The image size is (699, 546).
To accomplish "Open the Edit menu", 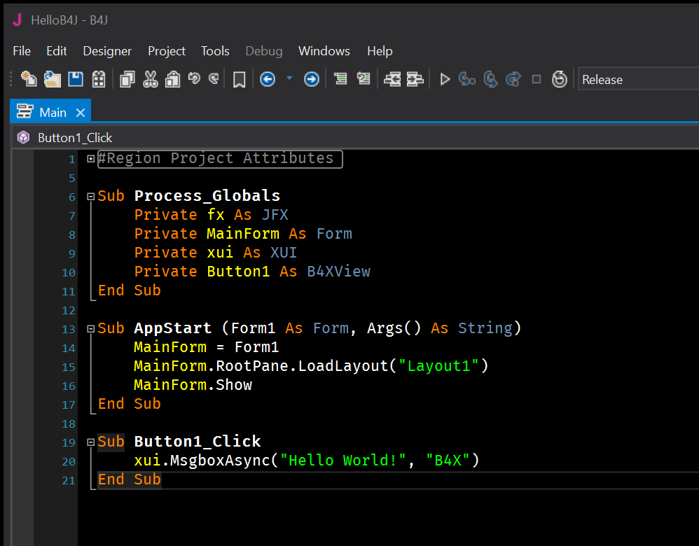I will click(57, 51).
